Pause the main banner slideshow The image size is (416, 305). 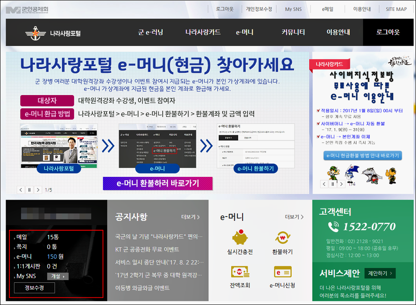[x=29, y=190]
